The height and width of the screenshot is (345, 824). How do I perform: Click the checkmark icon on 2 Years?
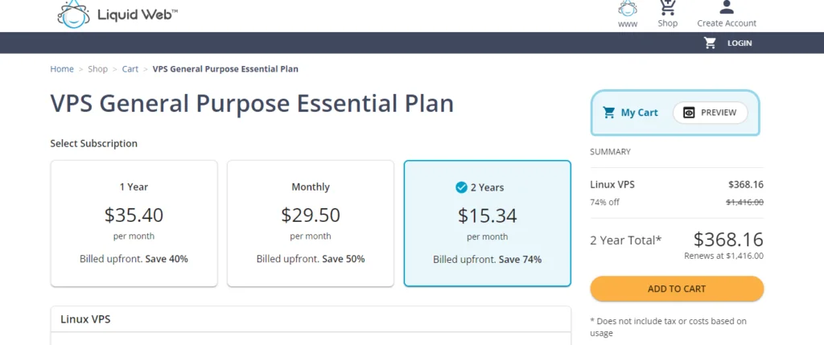(461, 187)
